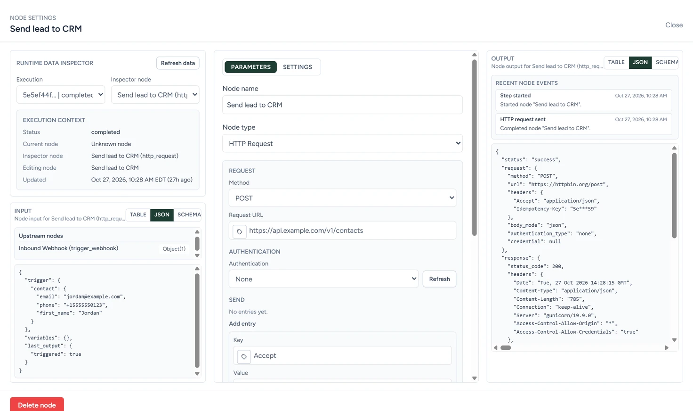This screenshot has width=693, height=411.
Task: Switch the output to TABLE view
Action: pos(616,63)
